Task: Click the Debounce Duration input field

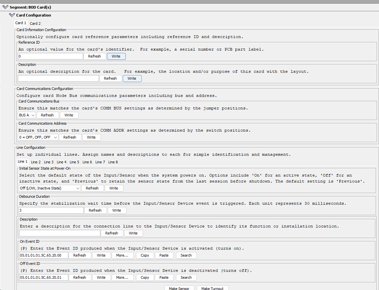Action: pyautogui.click(x=51, y=210)
